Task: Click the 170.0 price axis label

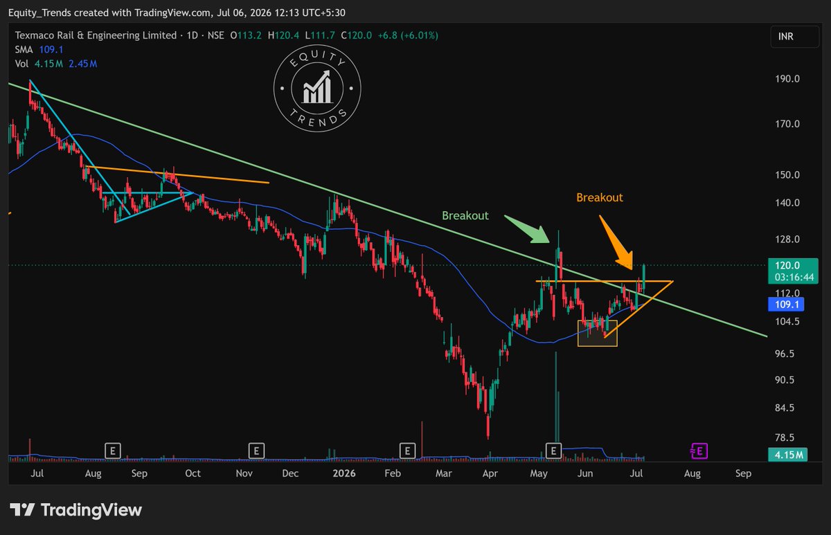Action: point(788,125)
